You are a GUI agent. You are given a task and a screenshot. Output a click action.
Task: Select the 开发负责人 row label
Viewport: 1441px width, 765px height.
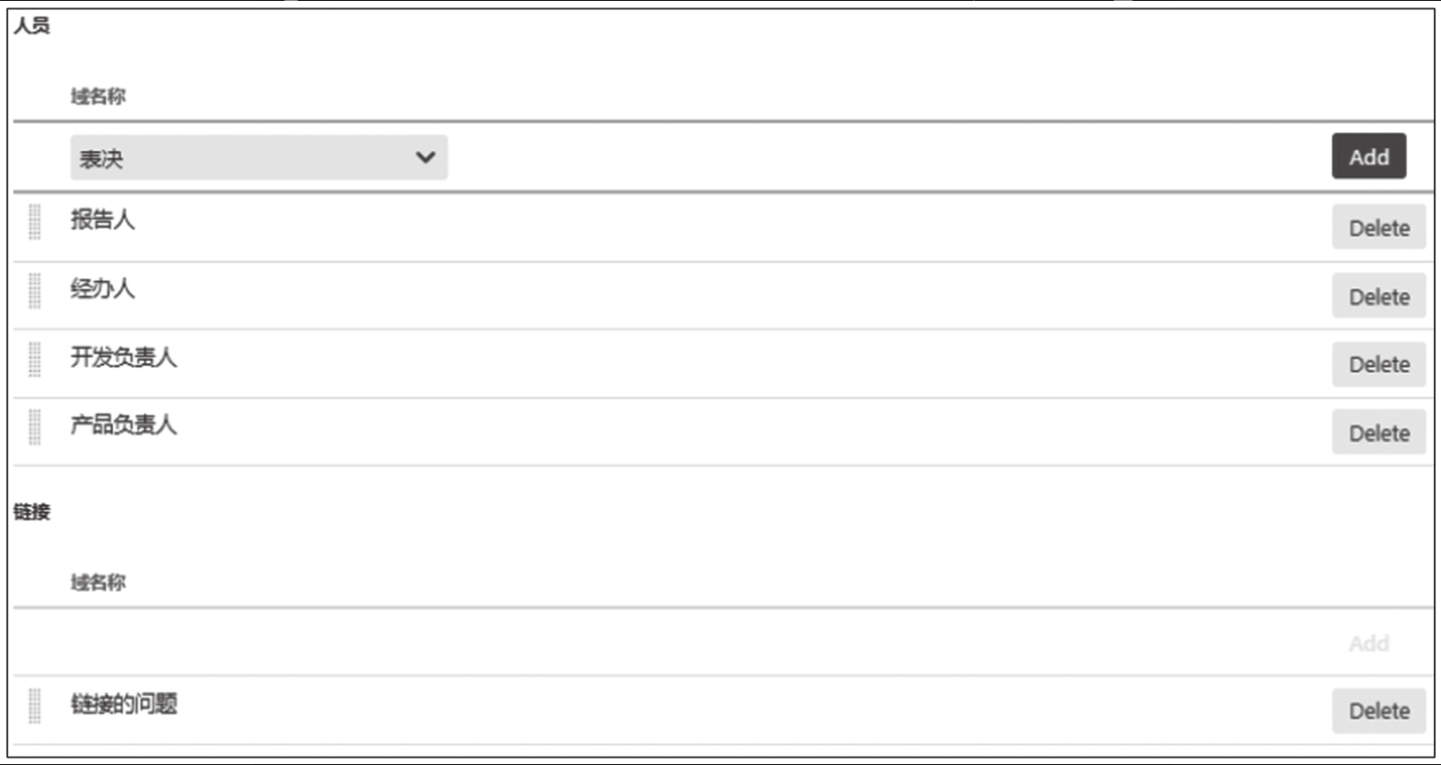[124, 357]
